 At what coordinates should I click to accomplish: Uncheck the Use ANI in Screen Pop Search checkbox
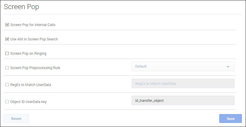click(x=7, y=39)
